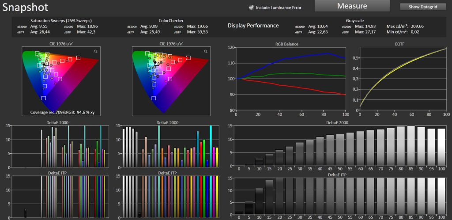Click the Show Datagrid button
The width and height of the screenshot is (452, 220).
423,7
